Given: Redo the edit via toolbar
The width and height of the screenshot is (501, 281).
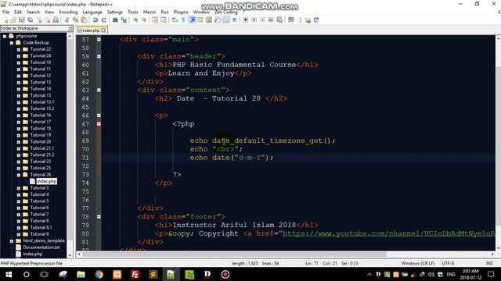Looking at the screenshot, I should click(x=103, y=20).
